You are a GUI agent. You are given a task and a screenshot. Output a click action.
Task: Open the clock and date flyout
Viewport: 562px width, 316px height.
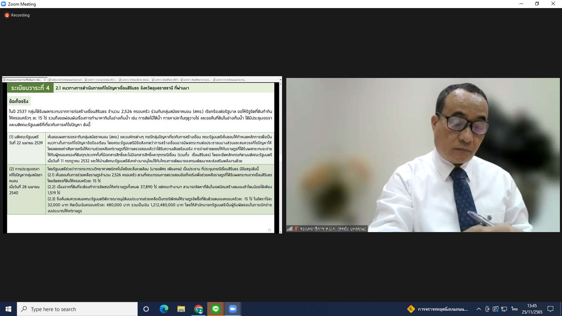532,309
